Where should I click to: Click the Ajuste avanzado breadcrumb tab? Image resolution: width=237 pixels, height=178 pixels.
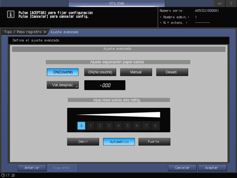(x=64, y=32)
